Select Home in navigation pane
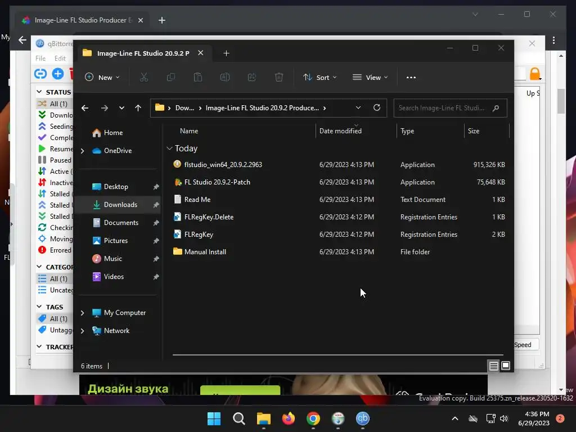The width and height of the screenshot is (576, 432). click(x=119, y=133)
